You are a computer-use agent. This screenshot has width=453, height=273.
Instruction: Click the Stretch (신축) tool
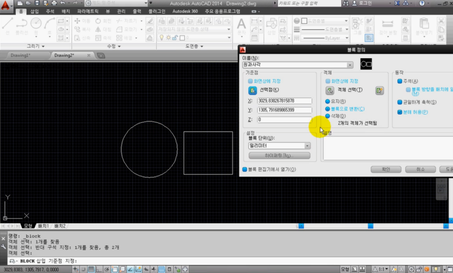pos(82,38)
